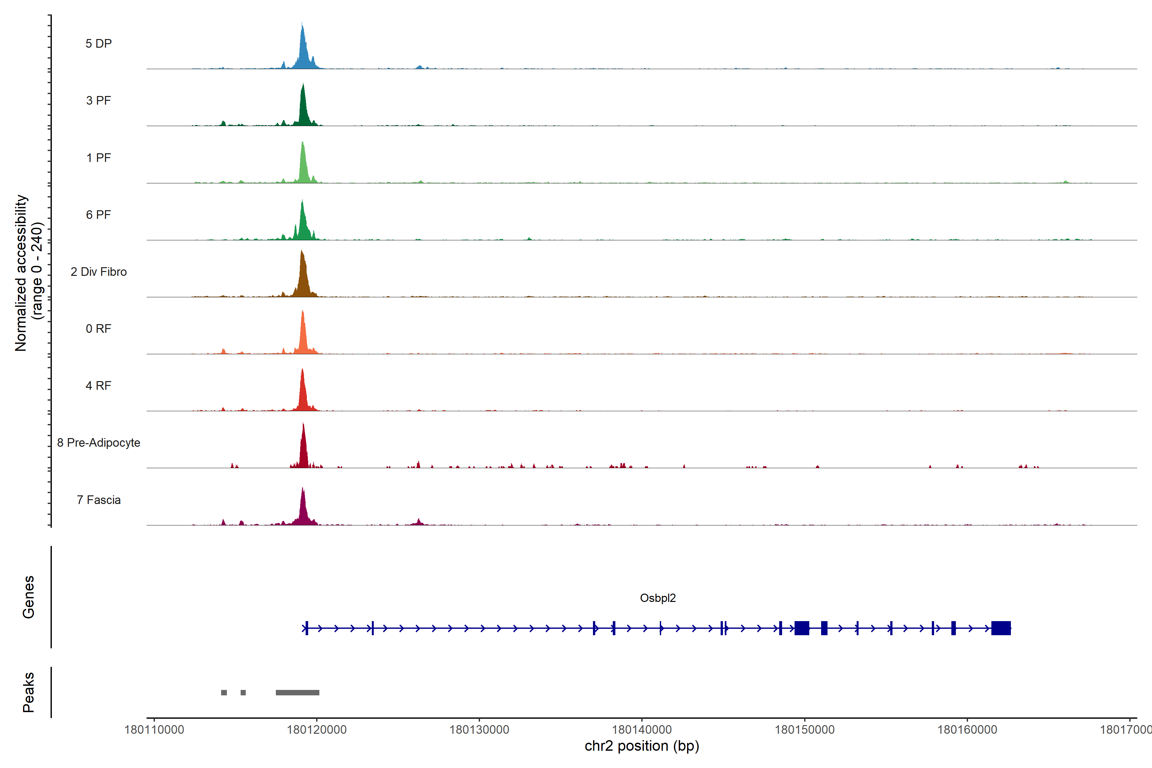Image resolution: width=1152 pixels, height=768 pixels.
Task: Click the 1 PF track label
Action: tap(99, 158)
